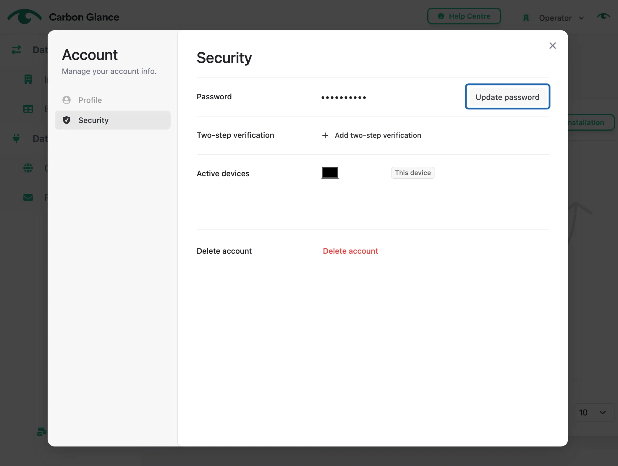This screenshot has width=618, height=466.
Task: Click the Carbon Glance eye logo
Action: (25, 17)
